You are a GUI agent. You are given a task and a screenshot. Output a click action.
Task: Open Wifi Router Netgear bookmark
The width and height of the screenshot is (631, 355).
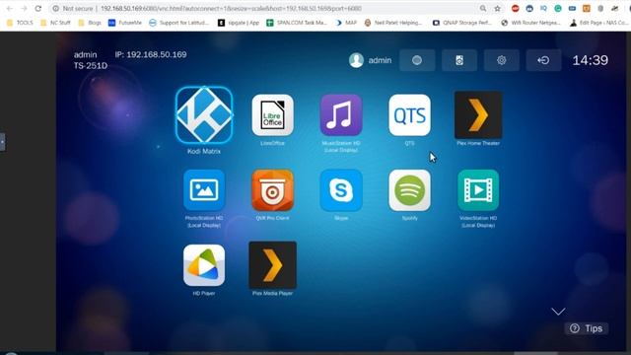530,23
